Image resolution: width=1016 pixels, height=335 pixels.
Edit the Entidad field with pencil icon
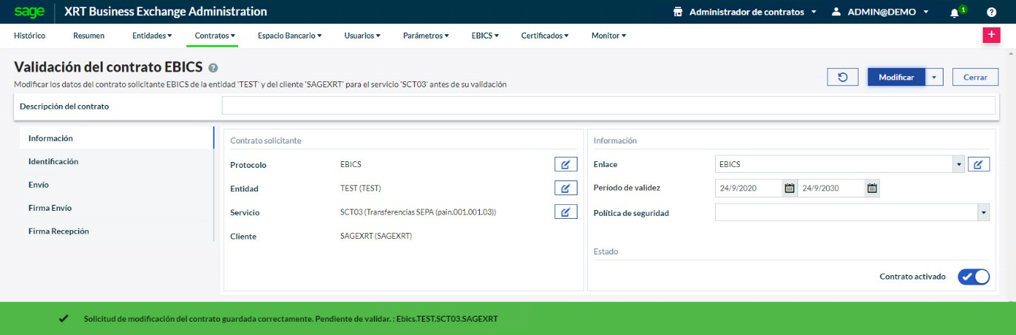pos(565,188)
